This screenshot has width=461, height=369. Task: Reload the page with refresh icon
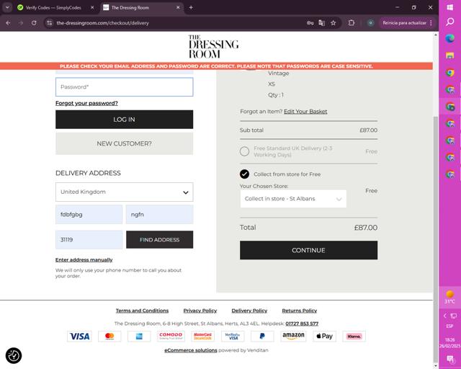[x=34, y=22]
